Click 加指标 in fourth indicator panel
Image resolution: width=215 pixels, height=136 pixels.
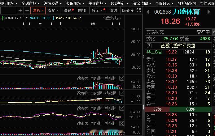tap(97, 124)
